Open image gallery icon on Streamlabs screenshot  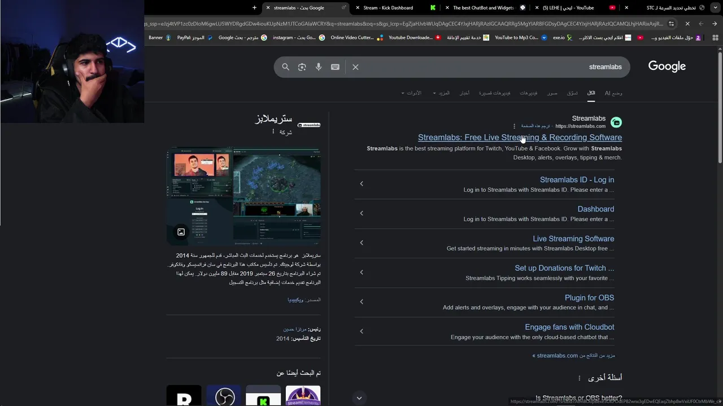point(181,232)
